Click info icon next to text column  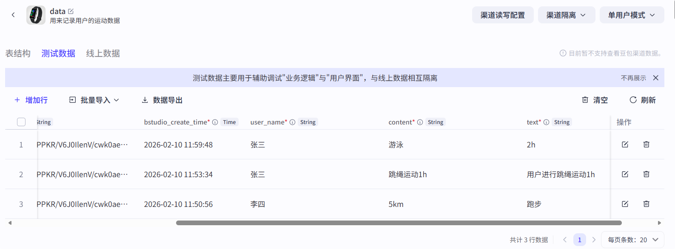[547, 122]
